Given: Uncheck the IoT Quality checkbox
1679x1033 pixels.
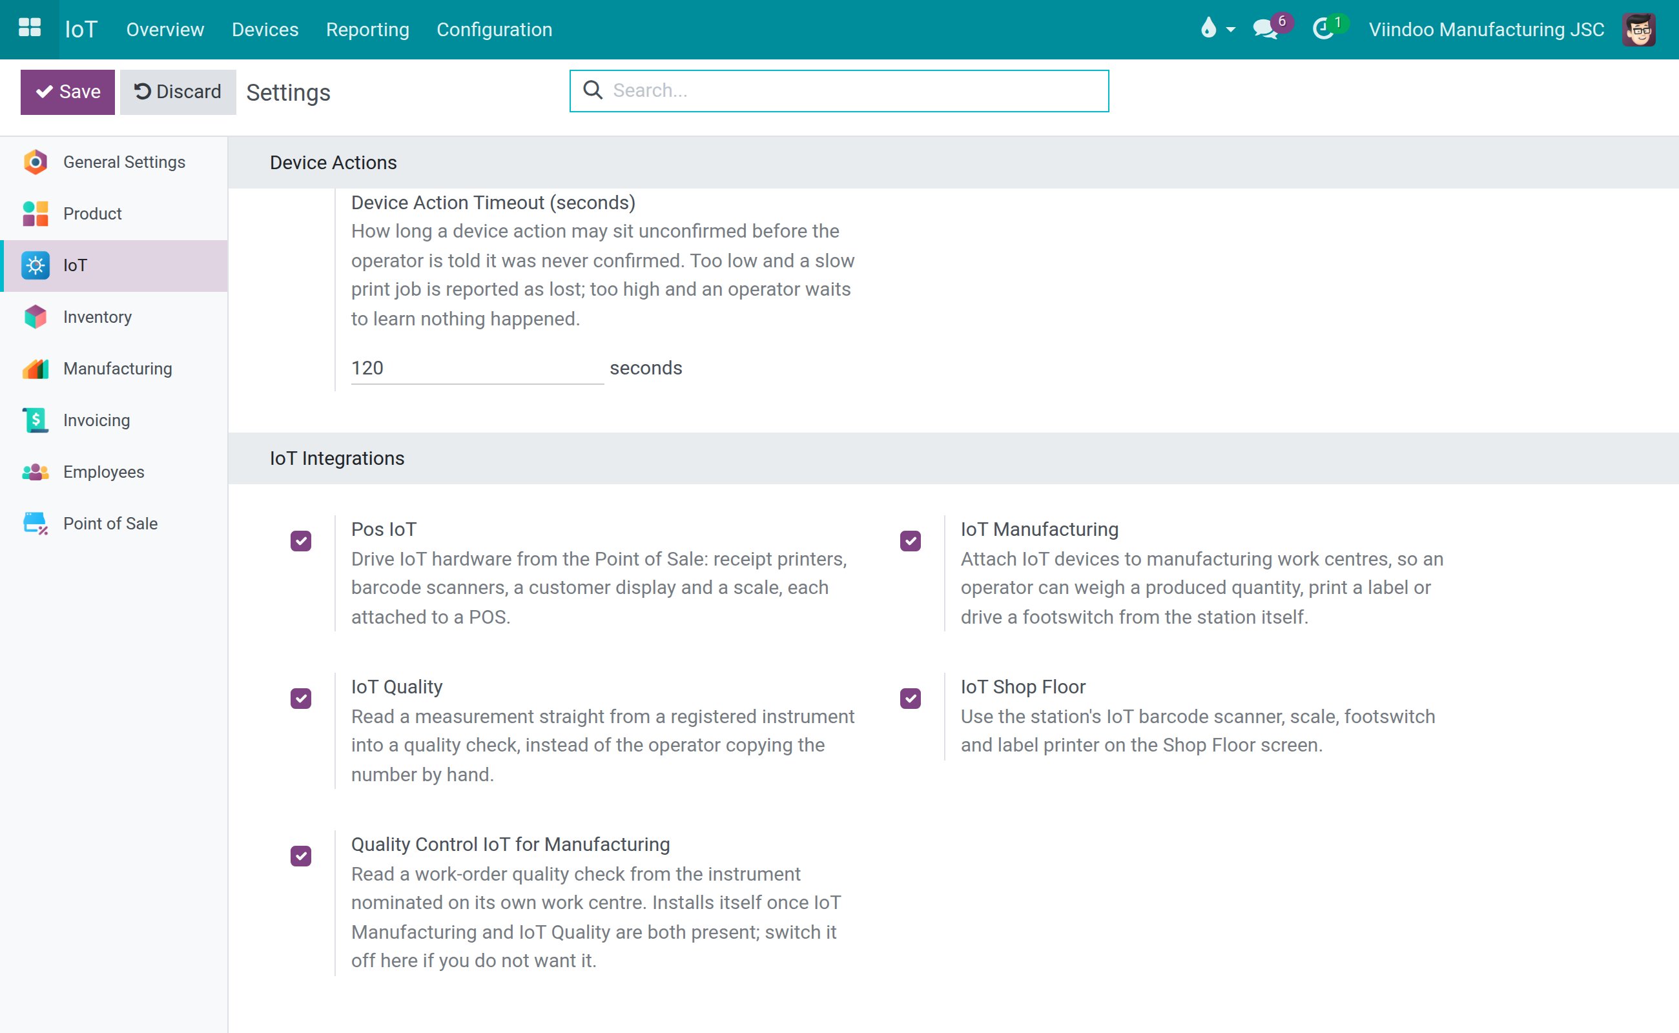Looking at the screenshot, I should 301,698.
